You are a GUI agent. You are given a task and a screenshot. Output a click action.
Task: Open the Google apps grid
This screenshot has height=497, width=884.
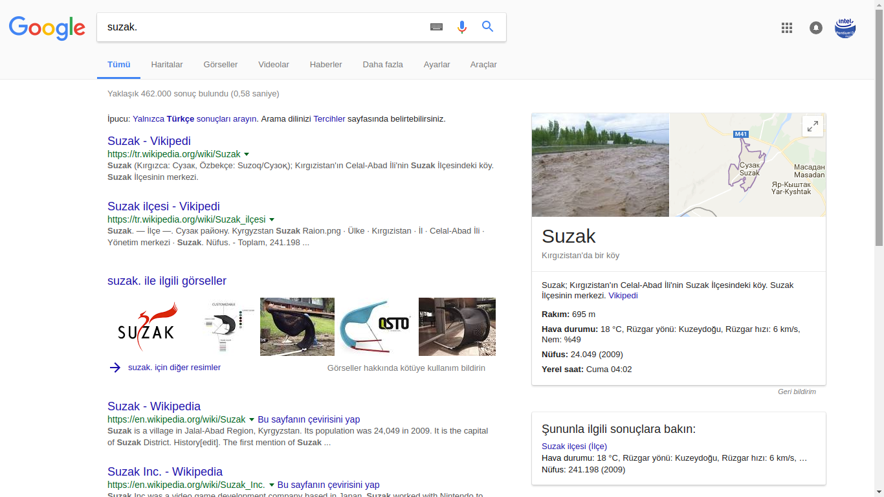787,28
